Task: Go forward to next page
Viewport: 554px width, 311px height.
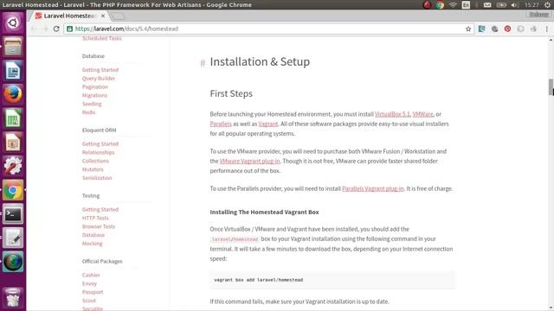Action: tap(45, 29)
